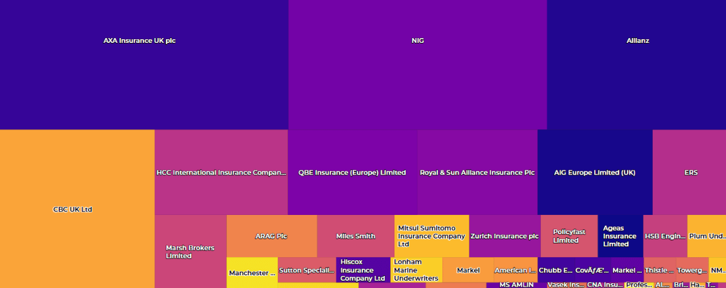Click the Hiscox Insurance Company Ltd tile
Viewport: 726px width, 288px height.
pos(363,270)
